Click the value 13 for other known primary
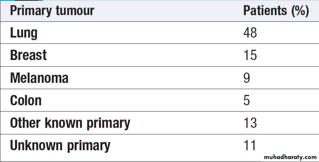The height and width of the screenshot is (162, 319). pos(250,123)
